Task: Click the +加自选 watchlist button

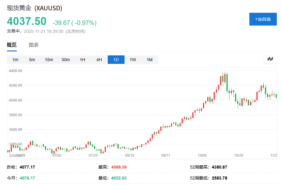Action: coord(263,19)
